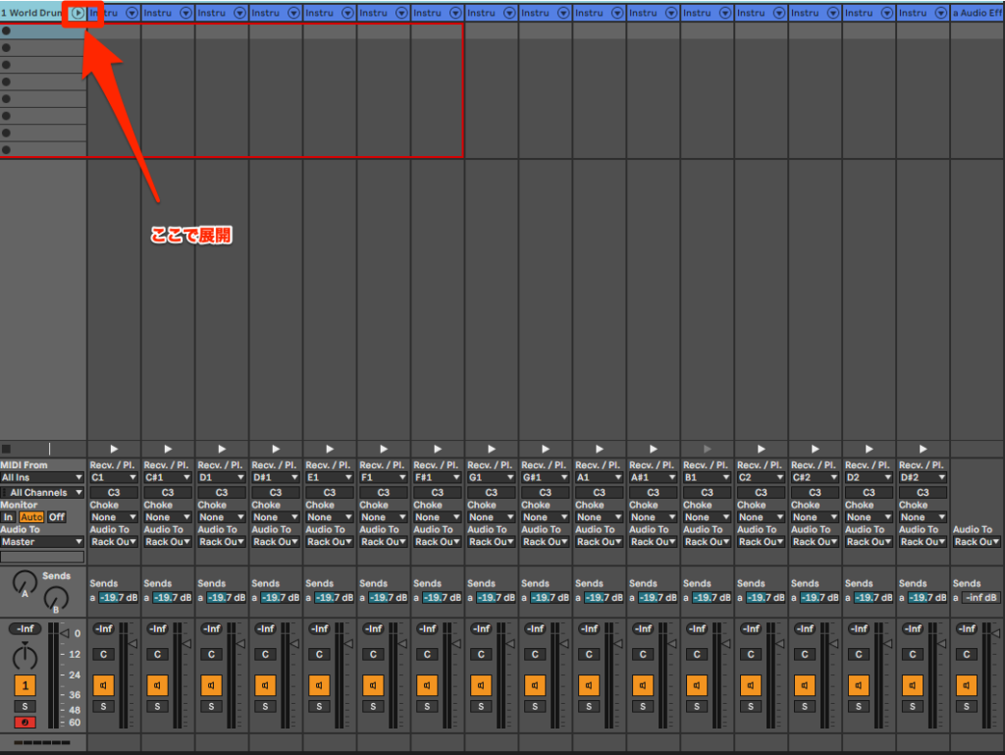Viewport: 1005px width, 755px height.
Task: Switch Monitor to Off
Action: tap(57, 517)
